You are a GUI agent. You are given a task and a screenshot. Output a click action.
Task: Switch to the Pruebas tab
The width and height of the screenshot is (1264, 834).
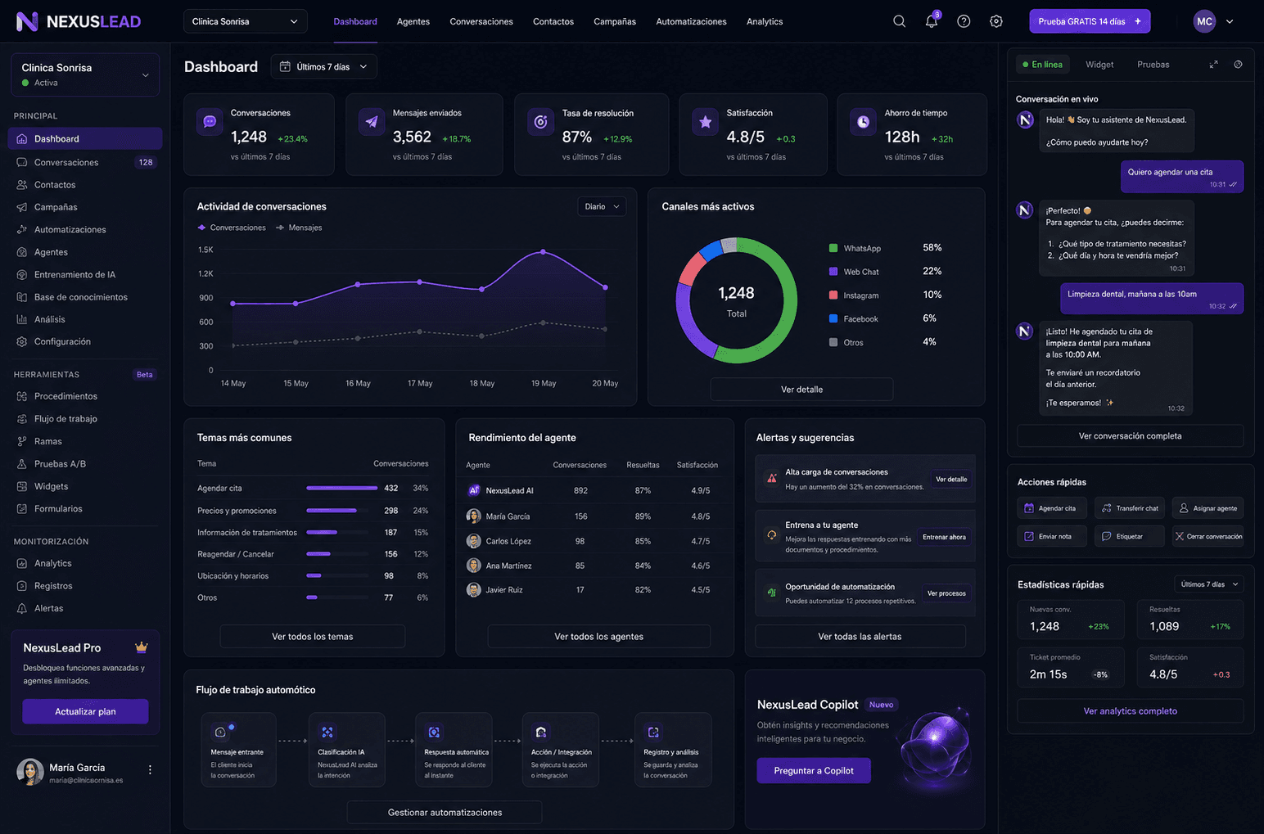pyautogui.click(x=1153, y=65)
